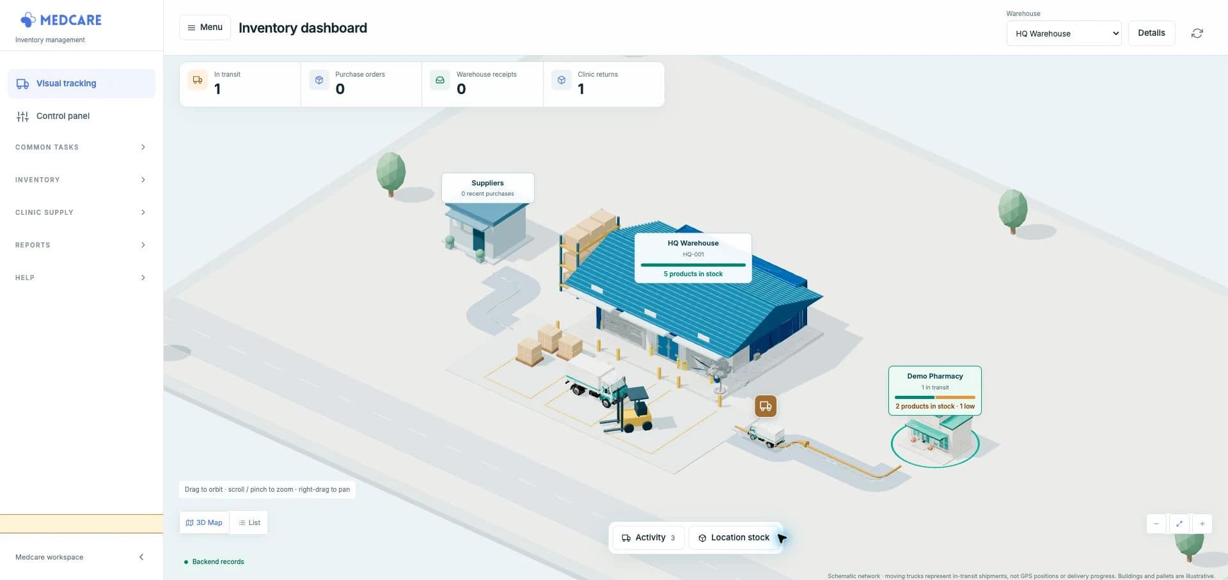Zoom in on the 3D map

coord(1202,524)
